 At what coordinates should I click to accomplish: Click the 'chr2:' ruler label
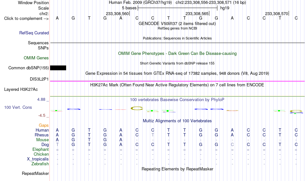[44, 13]
